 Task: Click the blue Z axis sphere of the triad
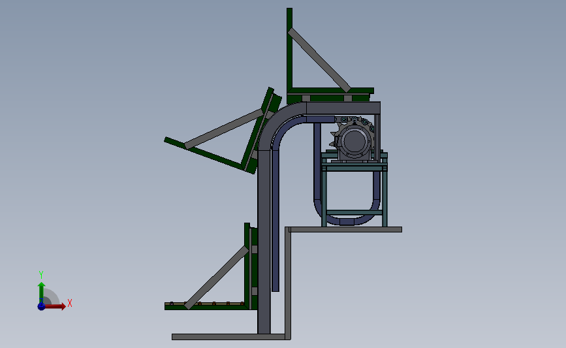pos(41,306)
